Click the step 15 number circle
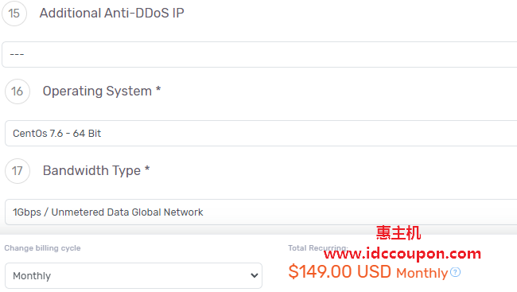517x292 pixels. coord(14,14)
